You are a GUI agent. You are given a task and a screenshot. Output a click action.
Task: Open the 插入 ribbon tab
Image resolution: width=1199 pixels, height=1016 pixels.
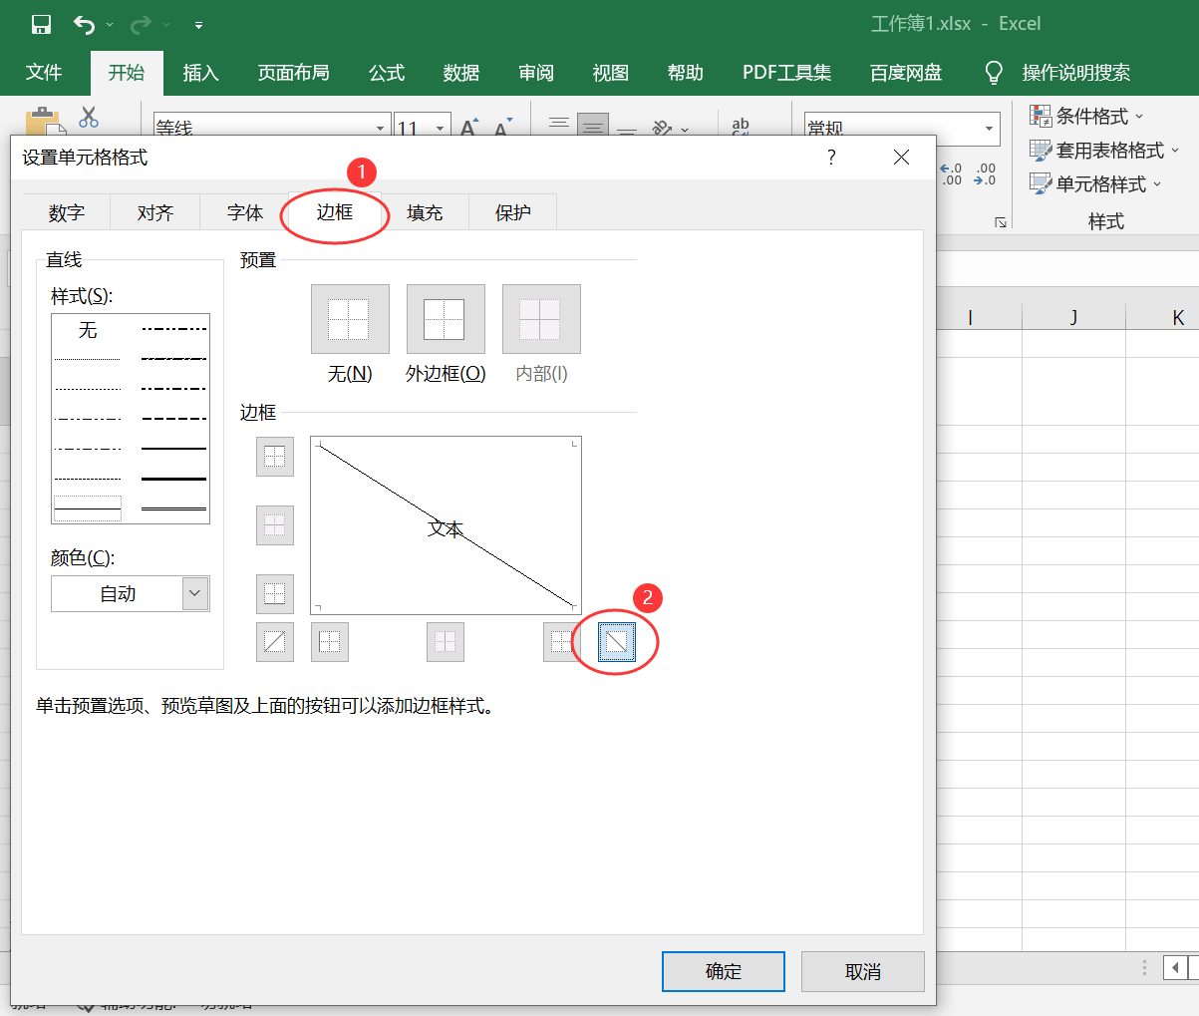click(x=199, y=72)
